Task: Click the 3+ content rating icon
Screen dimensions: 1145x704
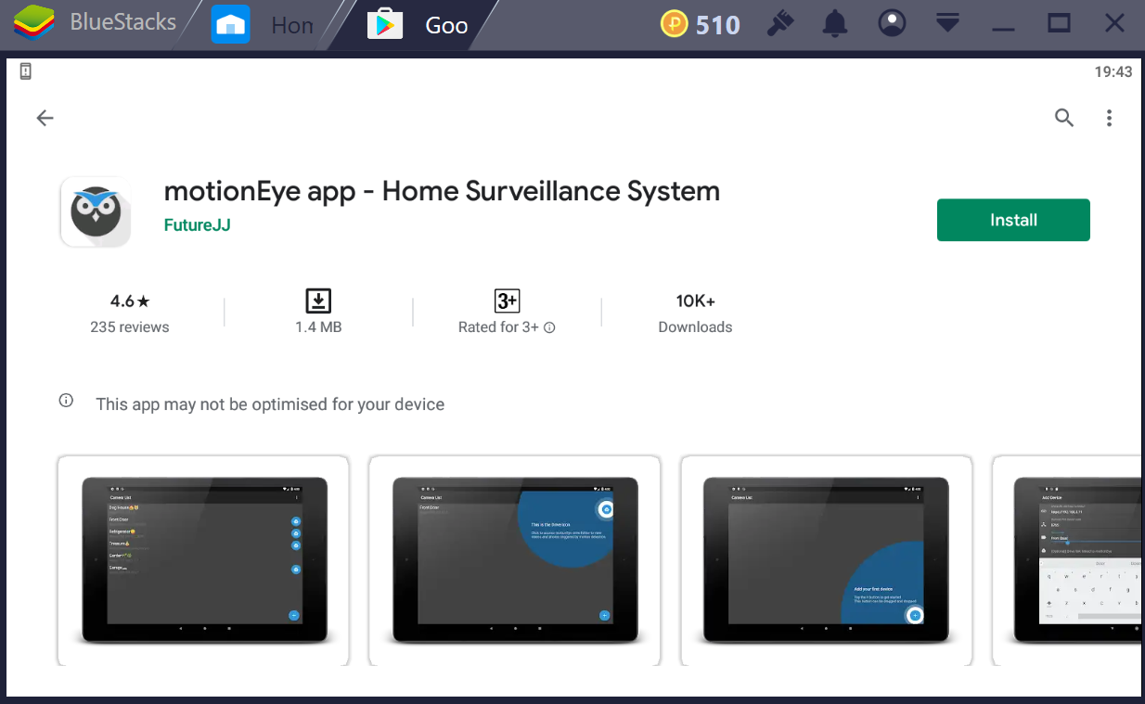Action: point(507,301)
